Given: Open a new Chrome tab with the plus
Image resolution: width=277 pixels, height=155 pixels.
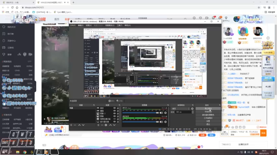Looking at the screenshot, I should 73,2.
